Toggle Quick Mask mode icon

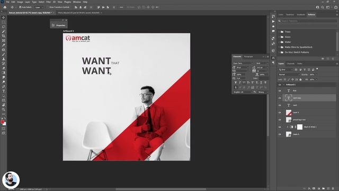(x=4, y=128)
